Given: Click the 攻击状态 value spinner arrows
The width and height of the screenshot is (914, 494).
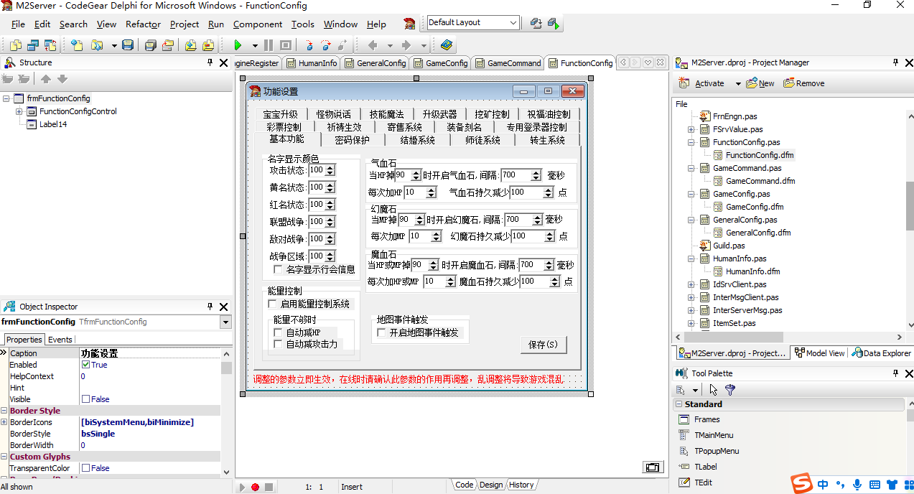Looking at the screenshot, I should [330, 170].
